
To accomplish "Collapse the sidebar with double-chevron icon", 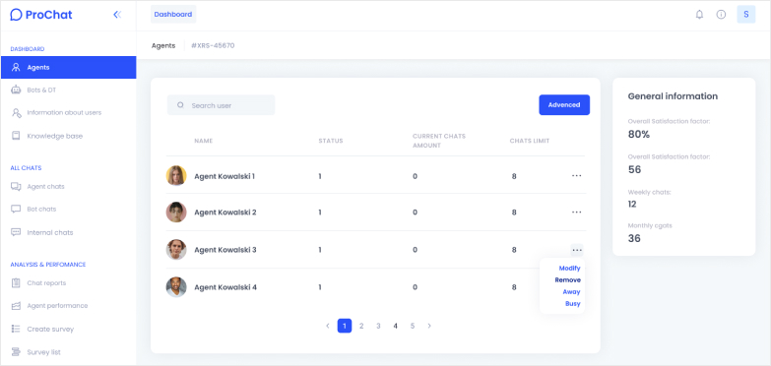I will tap(117, 15).
